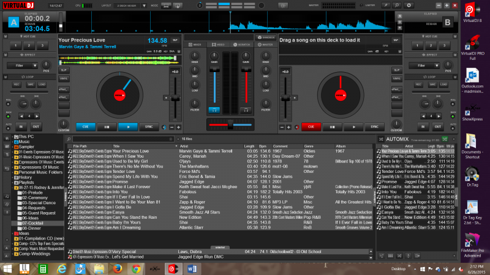The height and width of the screenshot is (275, 490).
Task: Click the music note icon in browser sidebar
Action: pyautogui.click(x=7, y=196)
